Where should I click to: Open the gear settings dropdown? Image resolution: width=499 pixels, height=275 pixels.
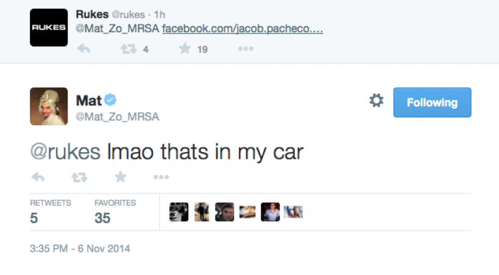pos(377,101)
